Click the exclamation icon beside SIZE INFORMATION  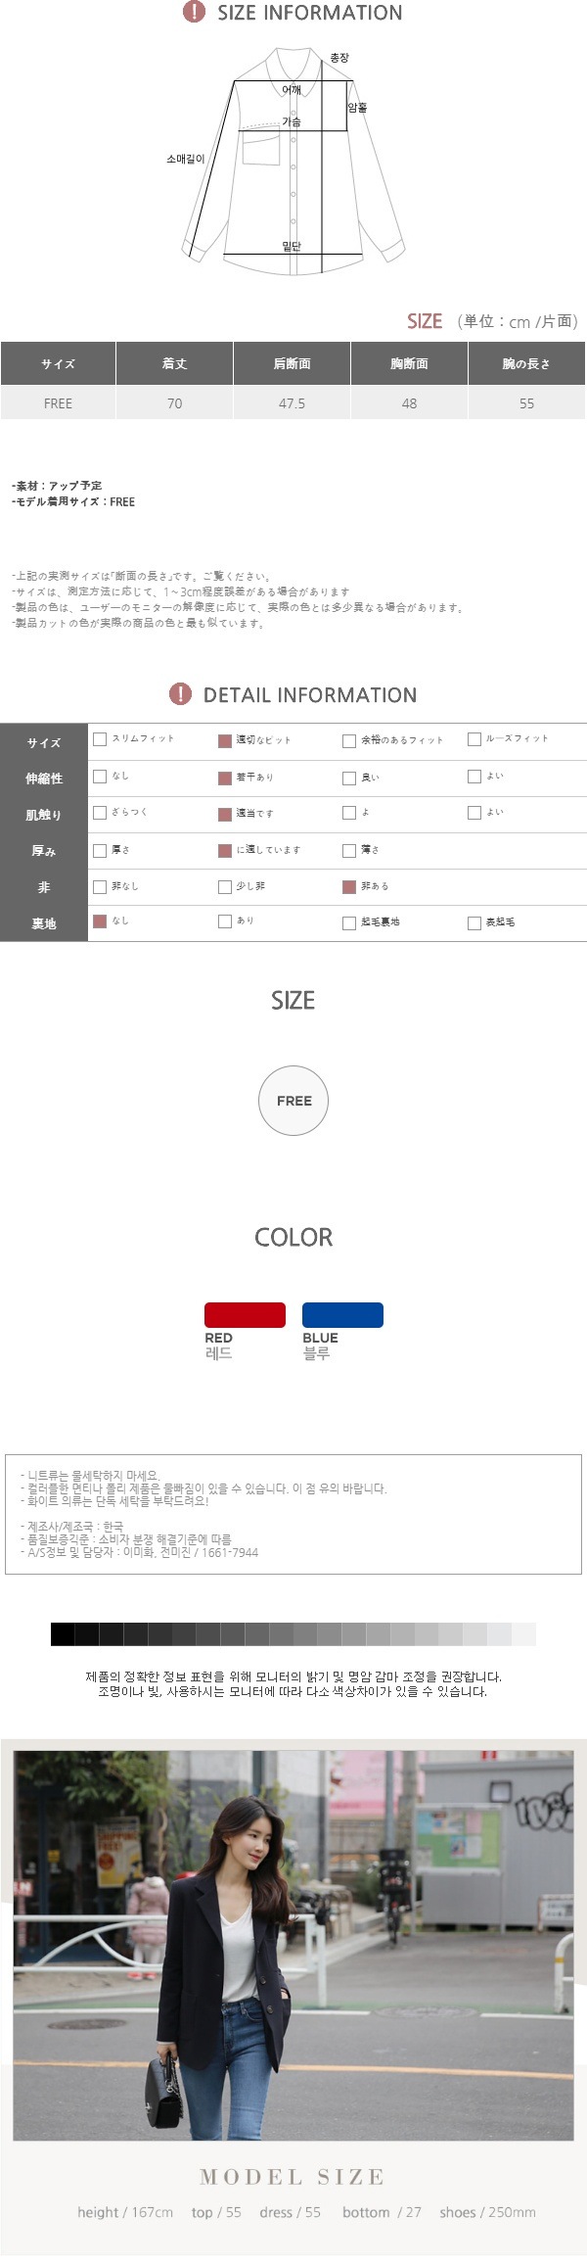(194, 13)
